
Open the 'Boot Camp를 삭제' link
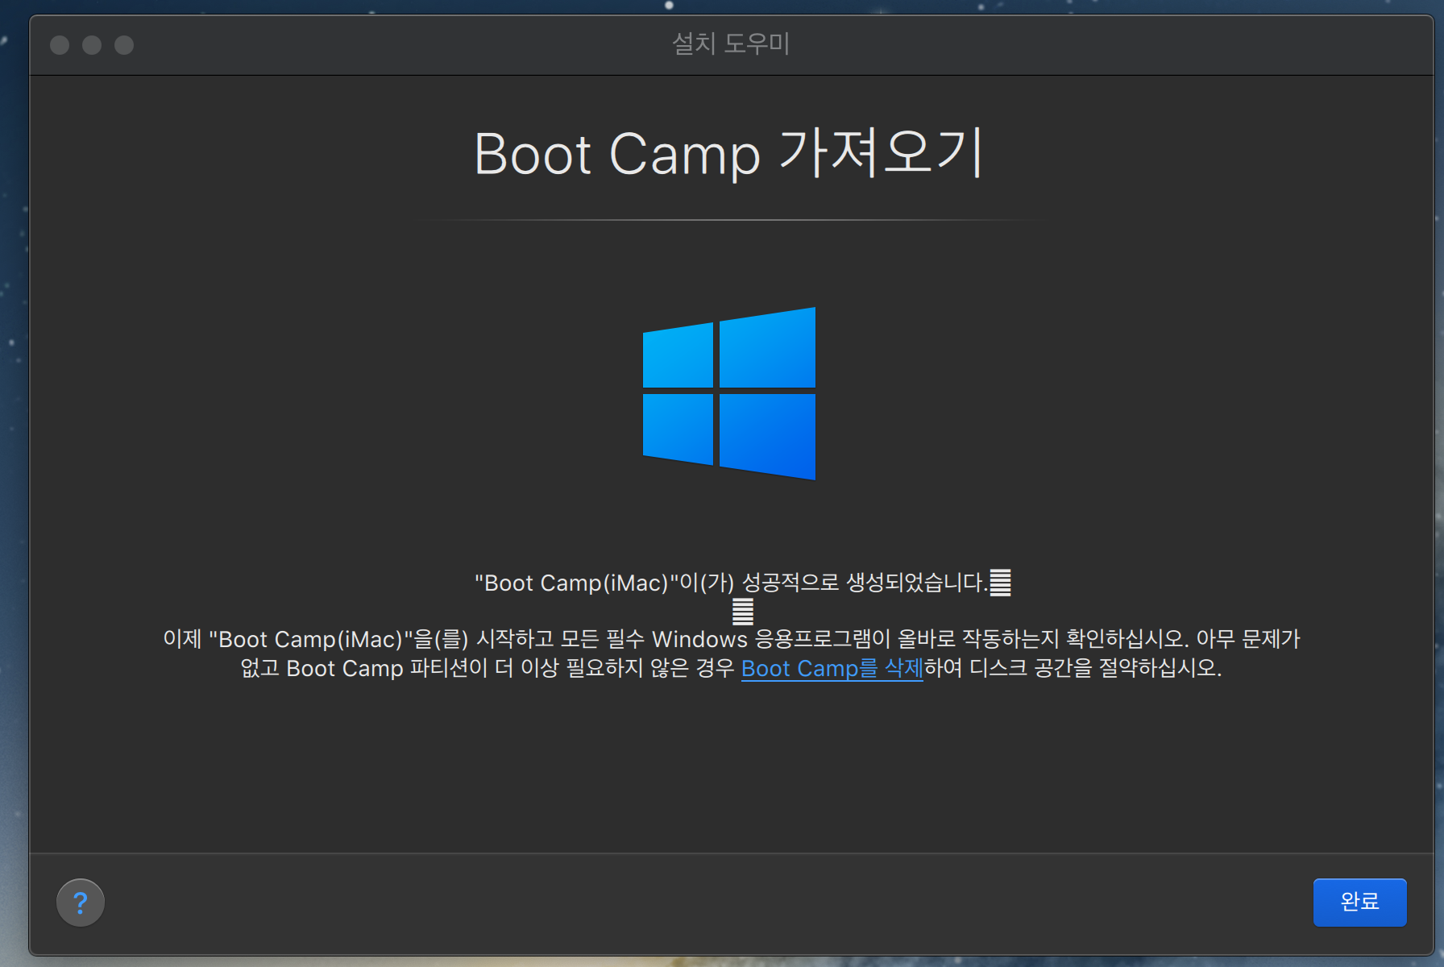[832, 668]
